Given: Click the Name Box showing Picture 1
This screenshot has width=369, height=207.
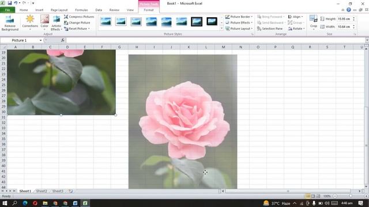Looking at the screenshot, I should (19, 40).
